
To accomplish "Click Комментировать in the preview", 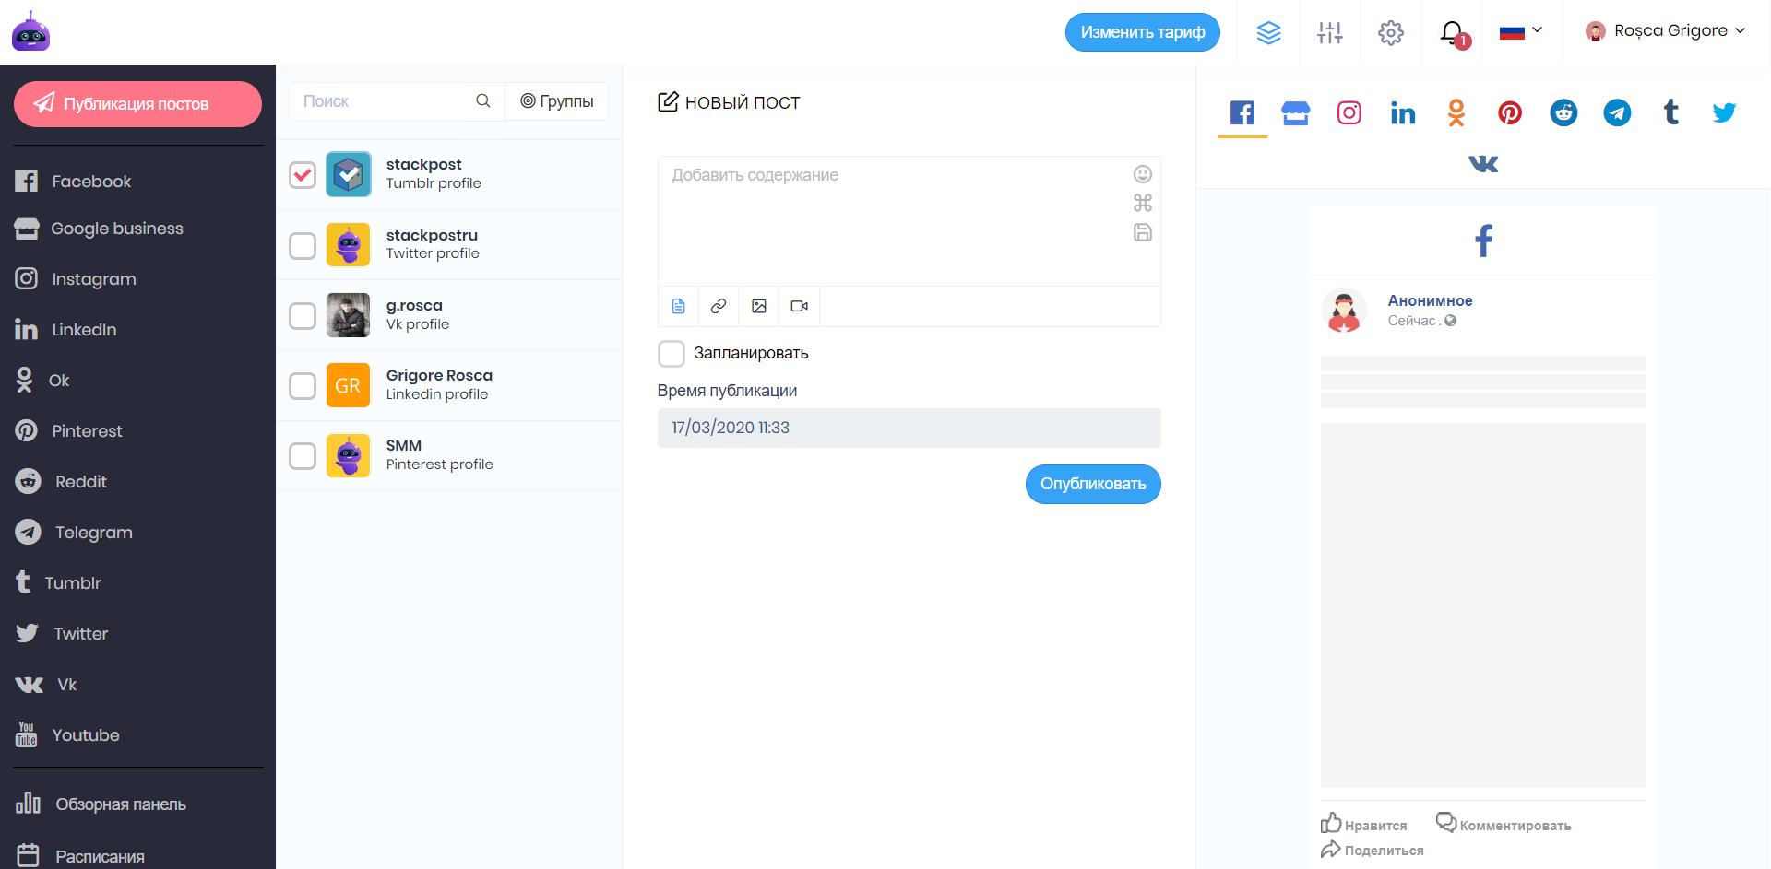I will pos(1504,824).
